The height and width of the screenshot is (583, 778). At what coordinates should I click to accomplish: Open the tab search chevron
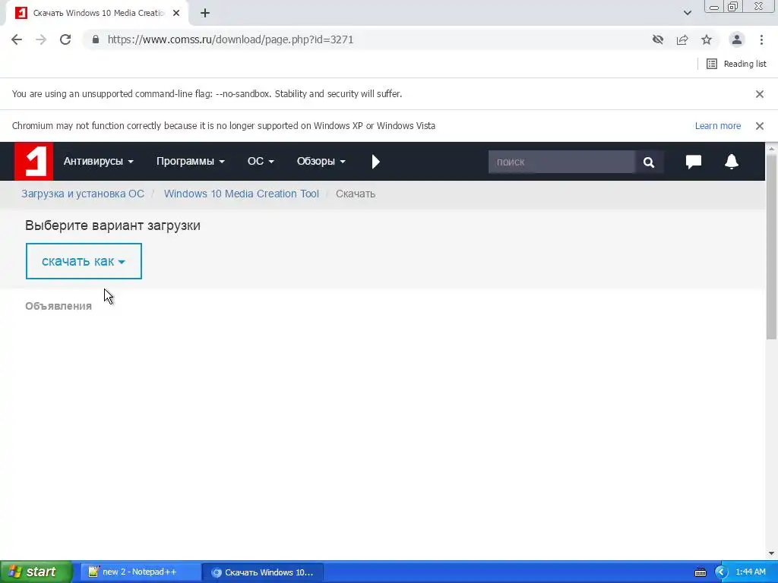click(x=687, y=13)
